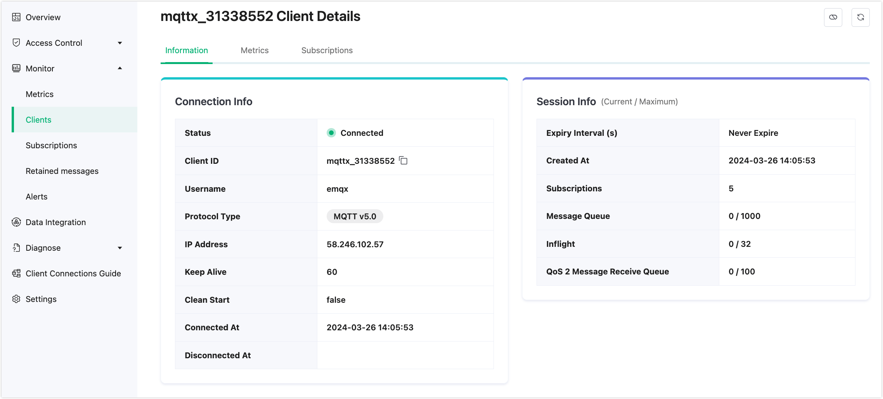Click the Diagnose icon in sidebar
Screen dimensions: 883x399
click(x=16, y=248)
